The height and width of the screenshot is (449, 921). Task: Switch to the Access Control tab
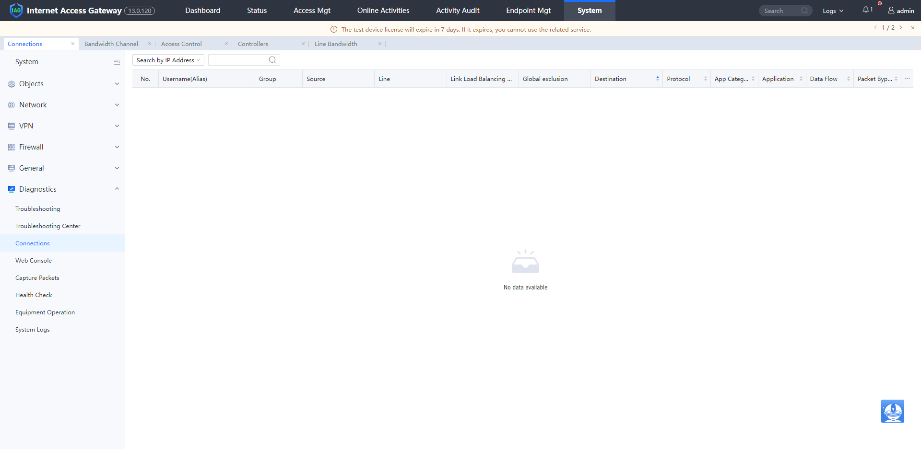click(x=181, y=44)
